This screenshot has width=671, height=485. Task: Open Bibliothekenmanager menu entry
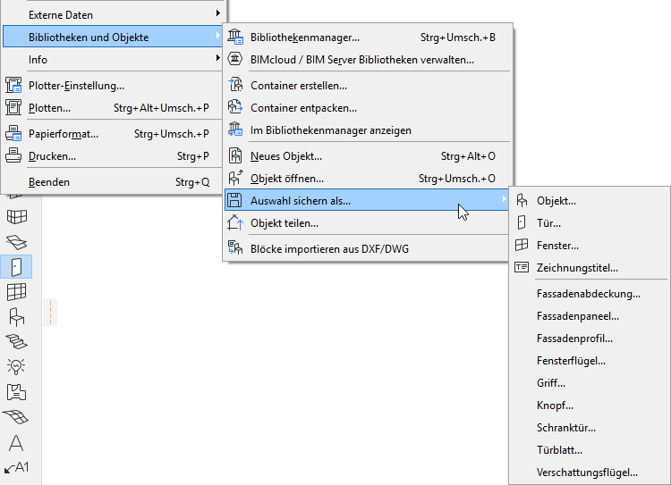368,38
